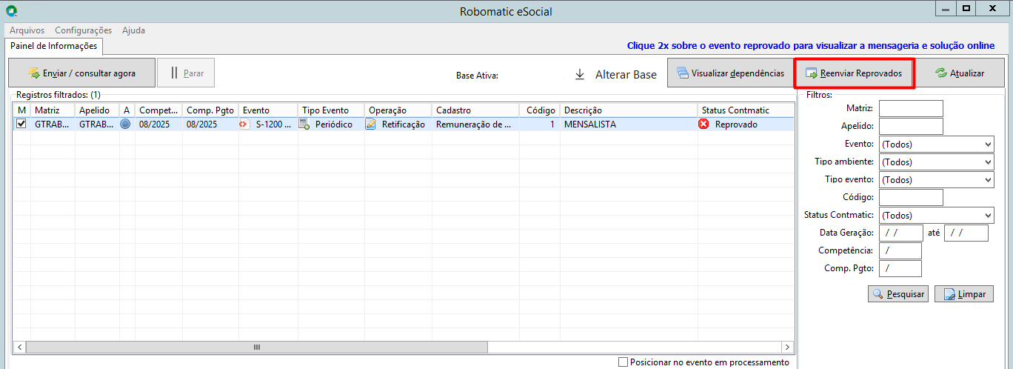Click the Comp. Pgto 08/2025 cell
The width and height of the screenshot is (1013, 369).
click(x=210, y=124)
